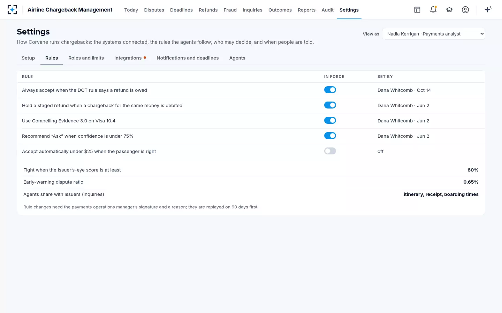
Task: Enable automatic accept under $25 rule
Action: (330, 151)
